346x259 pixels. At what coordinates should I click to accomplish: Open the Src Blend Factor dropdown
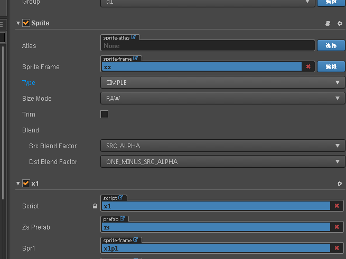(222, 146)
